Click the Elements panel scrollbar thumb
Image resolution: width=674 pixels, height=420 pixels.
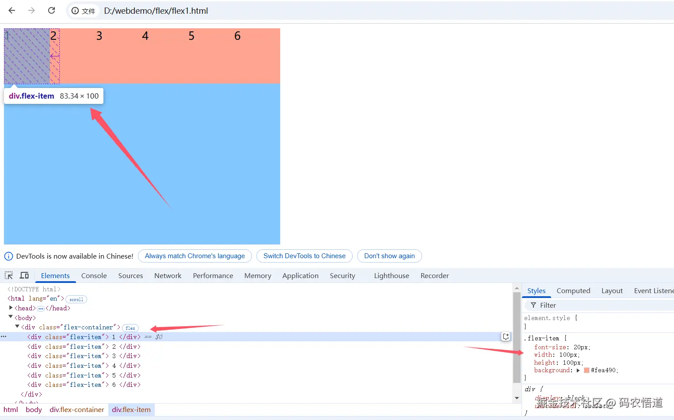click(x=517, y=337)
